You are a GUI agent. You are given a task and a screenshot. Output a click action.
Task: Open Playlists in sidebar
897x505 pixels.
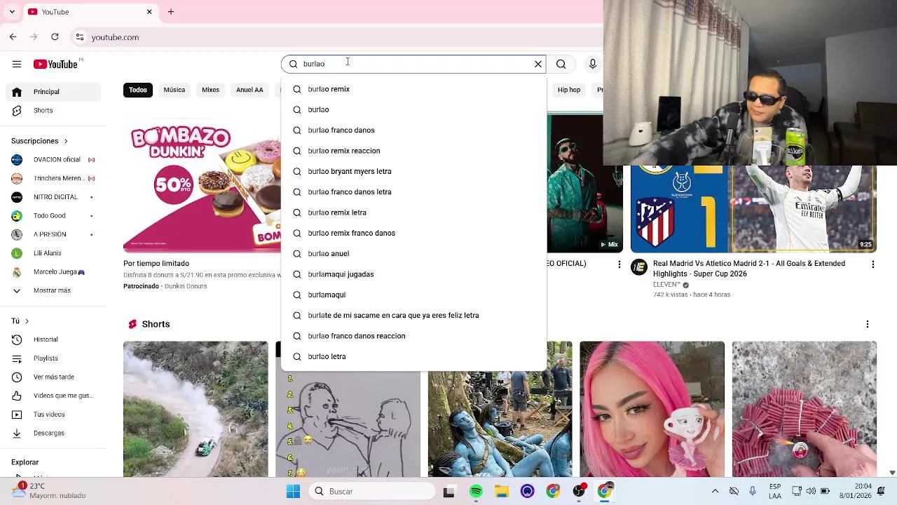coord(55,358)
